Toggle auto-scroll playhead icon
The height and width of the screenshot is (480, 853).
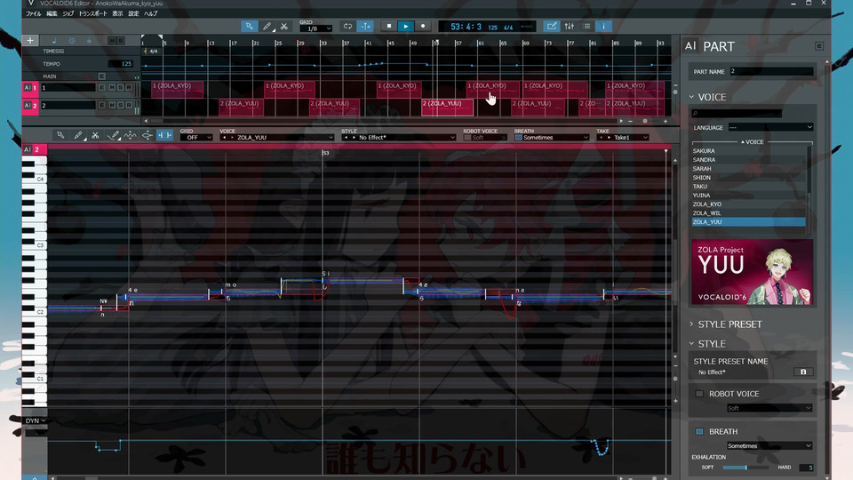click(365, 26)
